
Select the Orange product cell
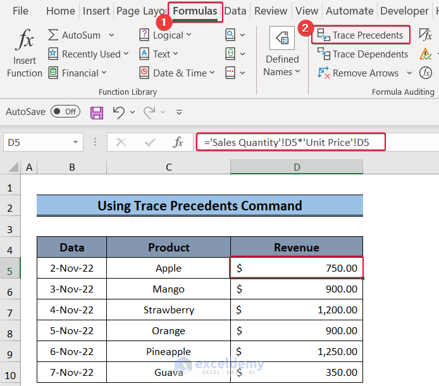point(168,330)
